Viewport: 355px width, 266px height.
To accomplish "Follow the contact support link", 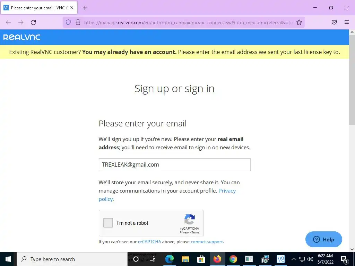I will click(207, 242).
